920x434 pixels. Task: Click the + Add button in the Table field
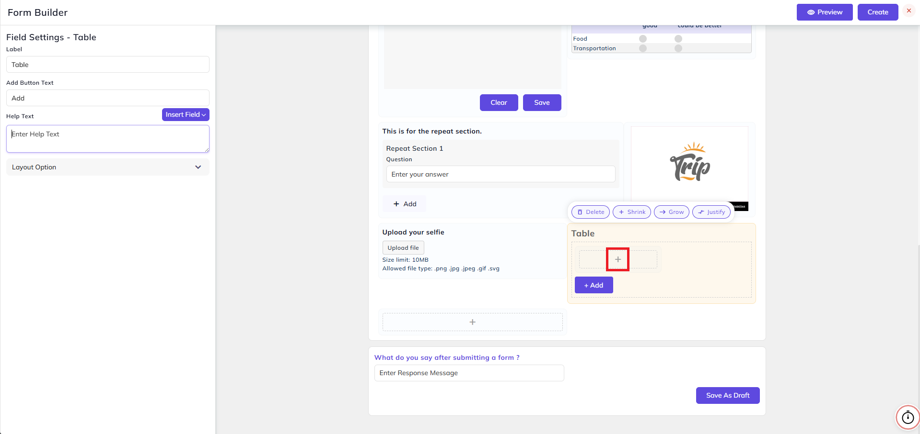point(594,285)
